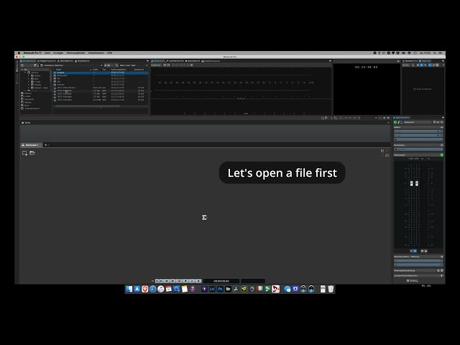Screen dimensions: 460x345
Task: Toggle the green Masterpegel indicator button
Action: (441, 155)
